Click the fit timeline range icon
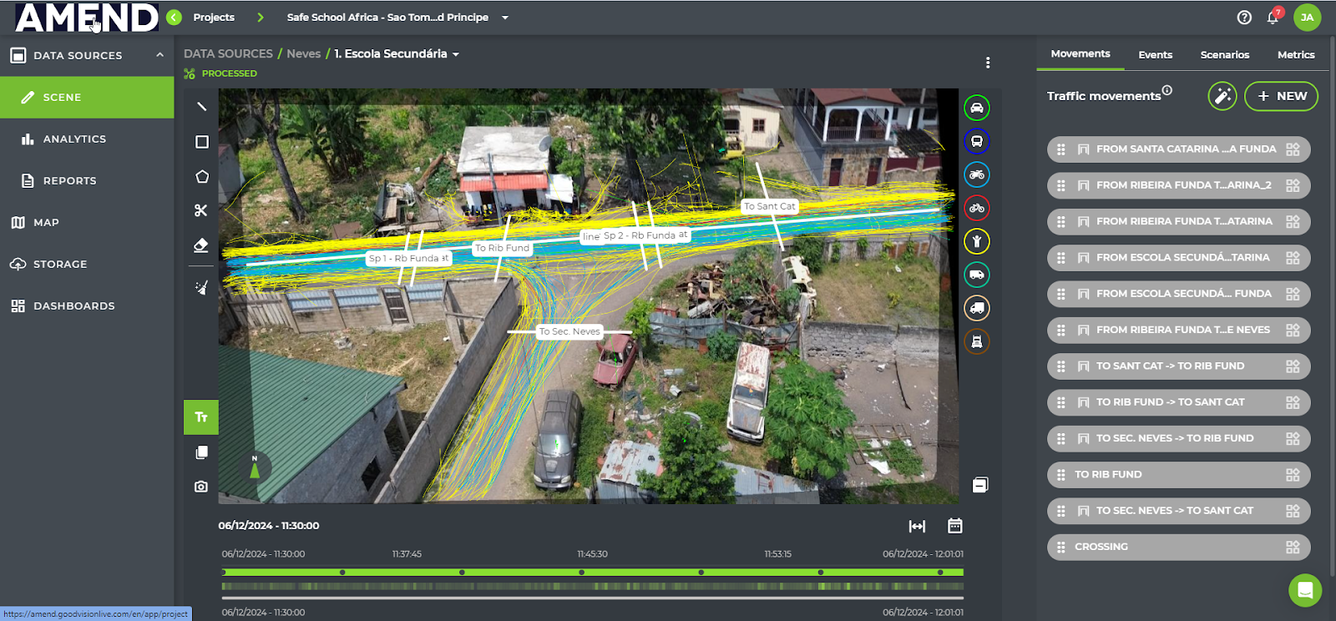This screenshot has height=621, width=1336. coord(917,526)
